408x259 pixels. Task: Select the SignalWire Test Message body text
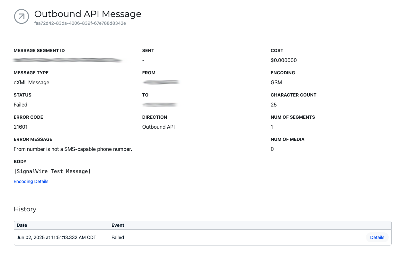click(52, 171)
